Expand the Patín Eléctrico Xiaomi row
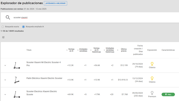The height and width of the screenshot is (101, 179). [x=5, y=80]
